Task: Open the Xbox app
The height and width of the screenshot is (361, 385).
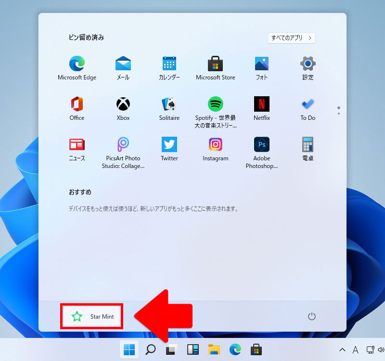Action: (123, 109)
